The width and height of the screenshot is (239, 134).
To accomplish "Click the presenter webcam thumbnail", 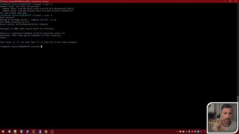I will pyautogui.click(x=223, y=118).
